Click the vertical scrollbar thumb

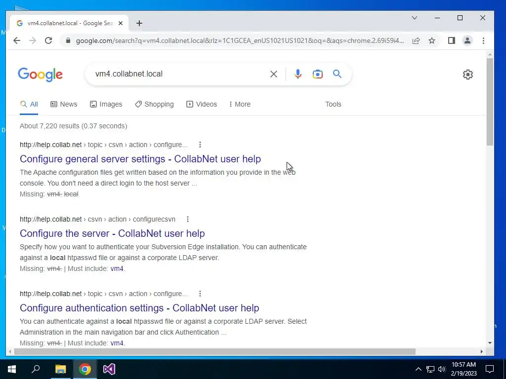[x=490, y=102]
